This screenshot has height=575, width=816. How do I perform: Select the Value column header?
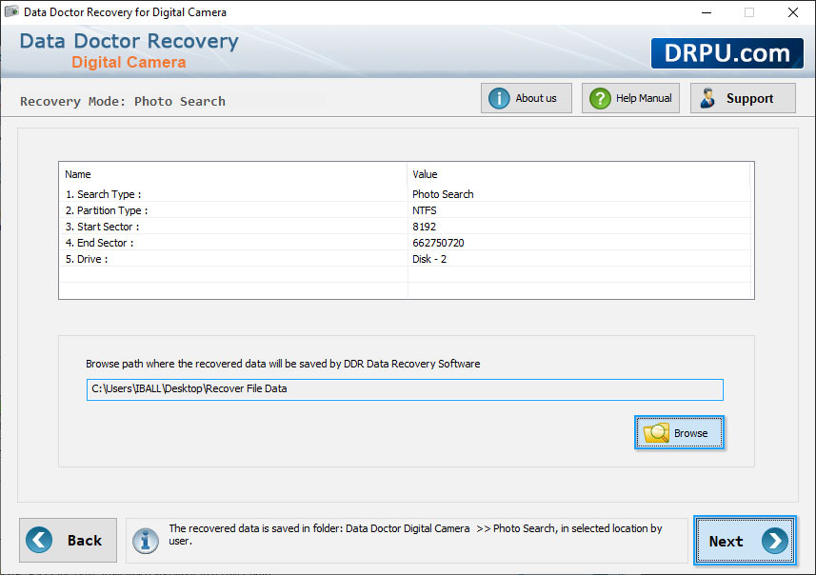coord(578,174)
